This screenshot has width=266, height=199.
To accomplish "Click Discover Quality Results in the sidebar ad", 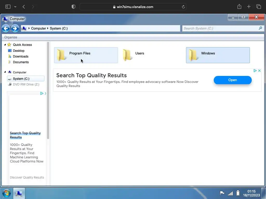I will pyautogui.click(x=27, y=177).
